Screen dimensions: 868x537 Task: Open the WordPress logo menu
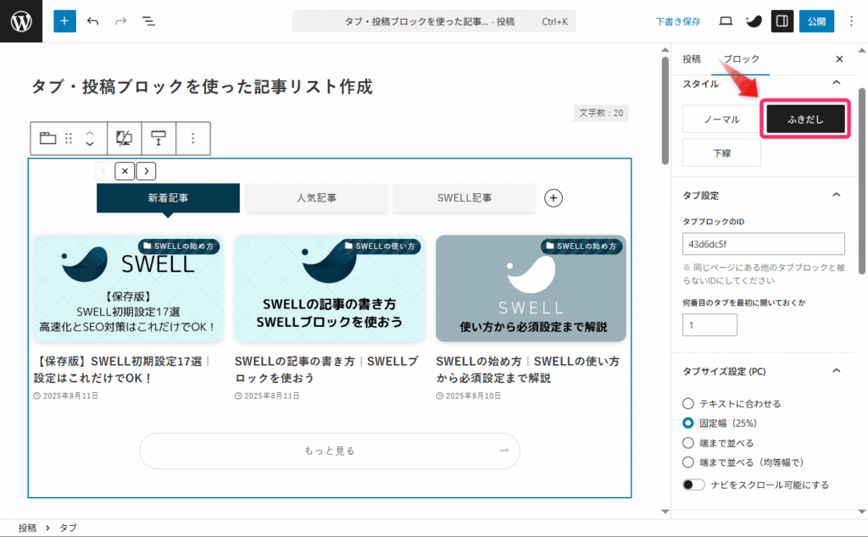coord(21,21)
